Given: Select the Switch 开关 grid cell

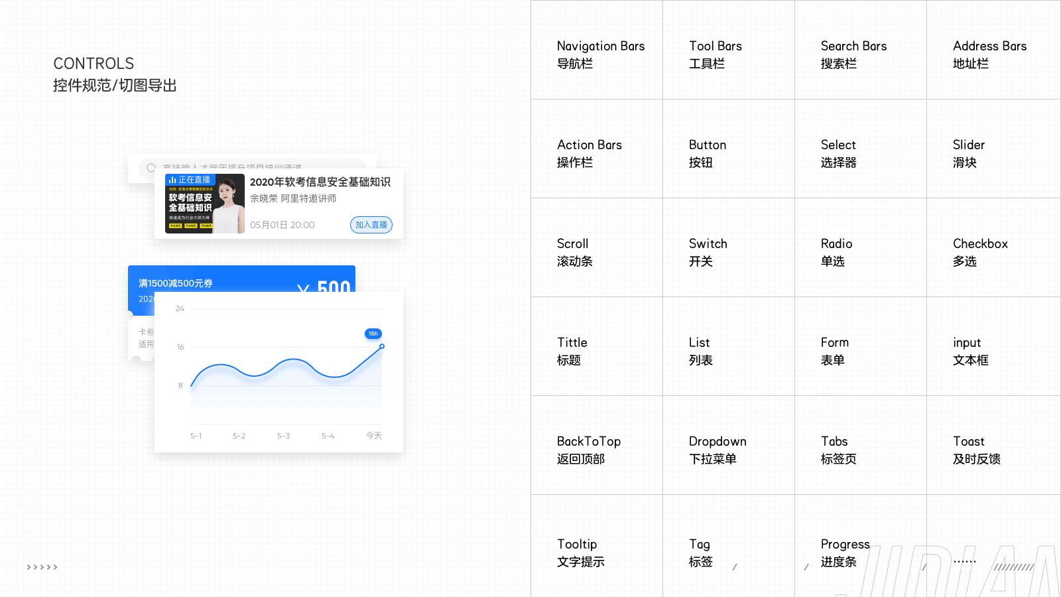Looking at the screenshot, I should pyautogui.click(x=729, y=247).
